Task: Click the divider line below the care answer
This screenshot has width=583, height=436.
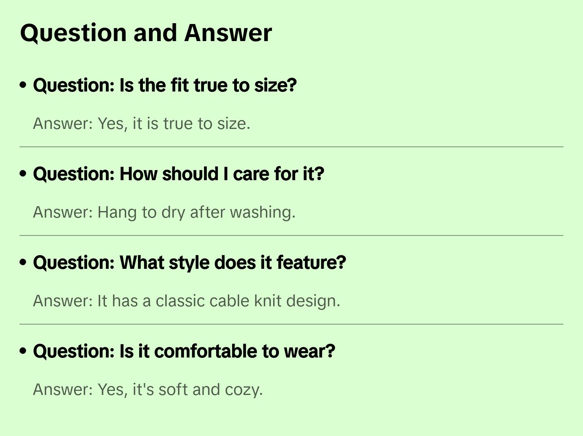Action: coord(291,235)
